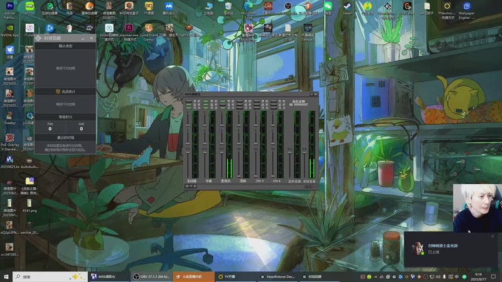The width and height of the screenshot is (502, 282).
Task: Select the YY语音 desktop icon
Action: [x=149, y=9]
